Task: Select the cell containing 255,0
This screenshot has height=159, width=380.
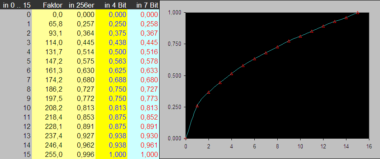Action: pos(48,154)
